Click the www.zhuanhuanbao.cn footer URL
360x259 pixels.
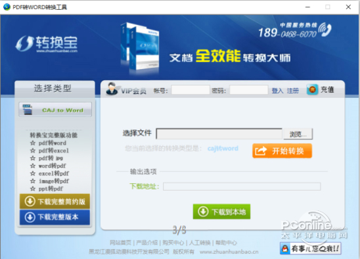pos(229,252)
